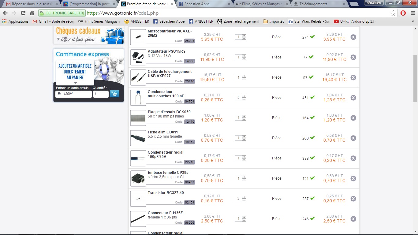Adjust quantity stepper for Transistor BC327-40

pyautogui.click(x=244, y=199)
